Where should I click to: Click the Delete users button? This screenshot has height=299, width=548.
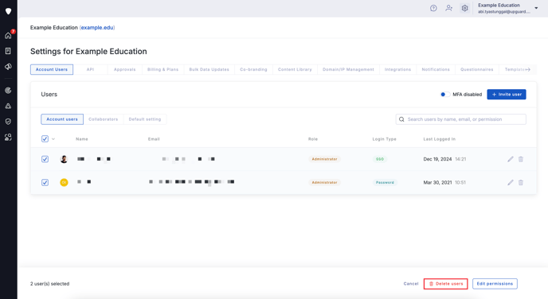445,284
